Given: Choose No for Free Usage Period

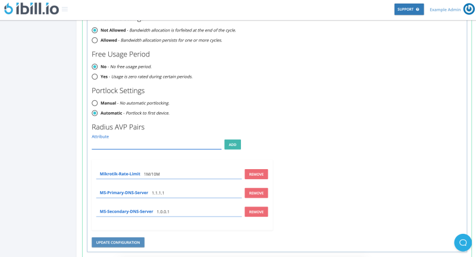Looking at the screenshot, I should [95, 67].
